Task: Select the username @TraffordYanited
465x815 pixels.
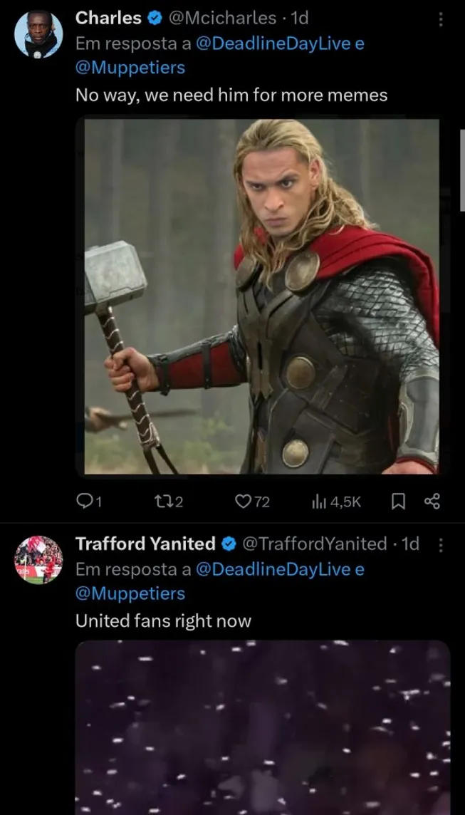Action: point(310,544)
